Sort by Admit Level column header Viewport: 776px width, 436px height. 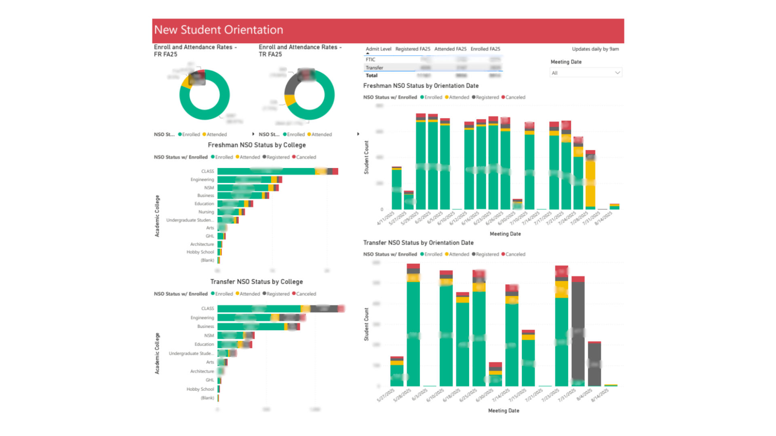click(378, 49)
